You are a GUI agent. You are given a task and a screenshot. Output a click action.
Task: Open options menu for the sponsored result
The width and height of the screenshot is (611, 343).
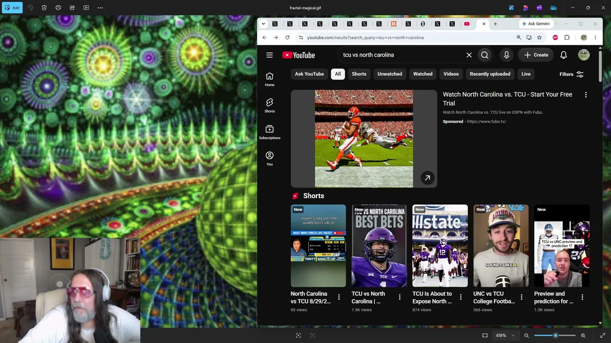pos(586,95)
